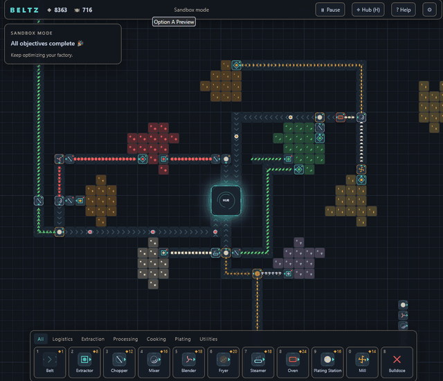Select the Extractor build tool

[84, 362]
